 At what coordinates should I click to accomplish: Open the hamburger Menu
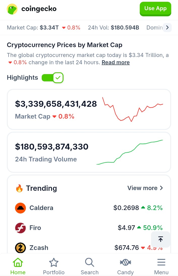[x=161, y=263]
